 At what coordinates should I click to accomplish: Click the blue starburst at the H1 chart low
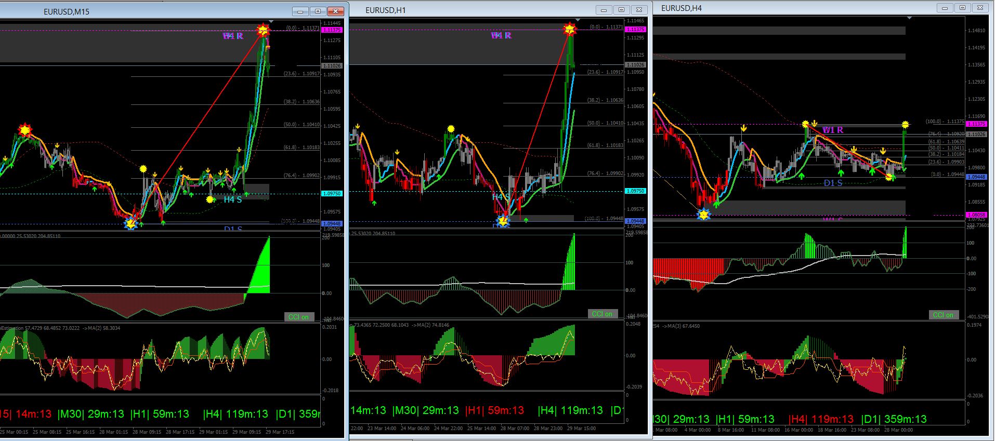pos(502,221)
